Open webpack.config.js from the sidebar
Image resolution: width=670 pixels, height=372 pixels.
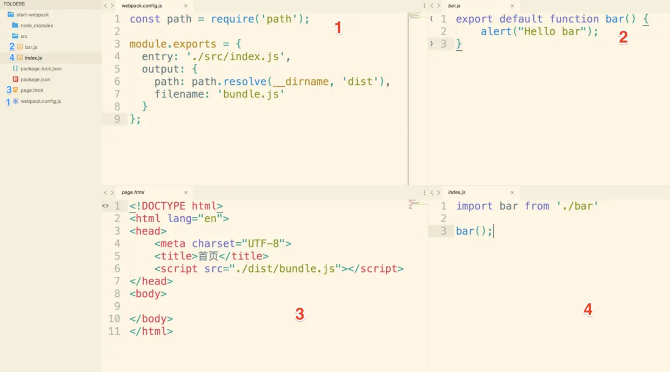pyautogui.click(x=41, y=101)
